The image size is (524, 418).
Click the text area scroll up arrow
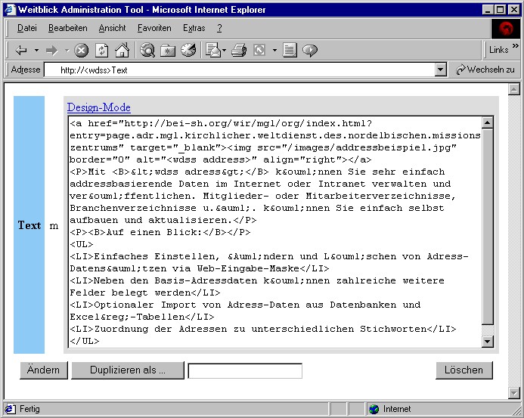click(x=488, y=122)
